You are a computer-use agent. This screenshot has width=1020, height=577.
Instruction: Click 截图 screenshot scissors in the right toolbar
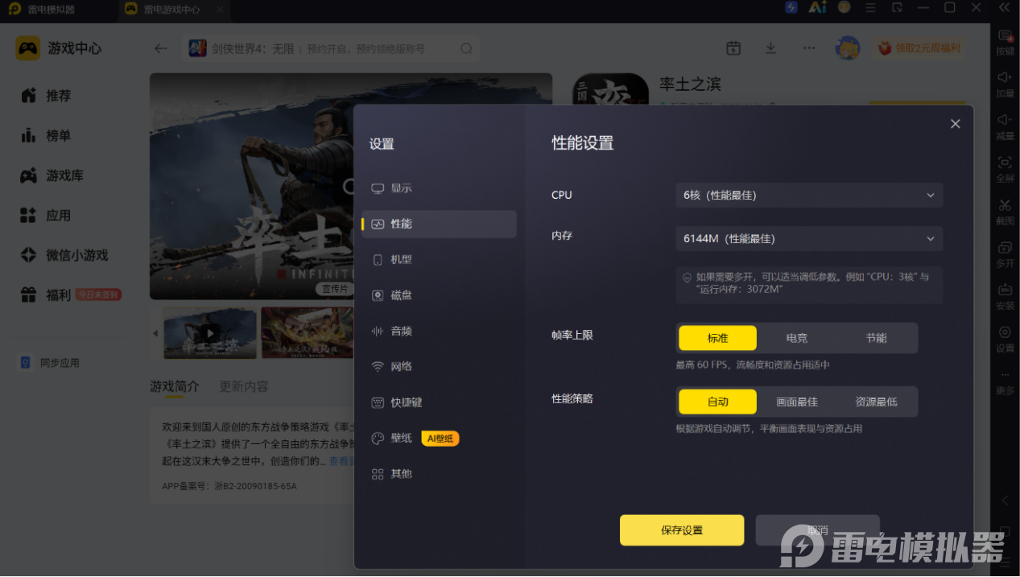click(1005, 212)
